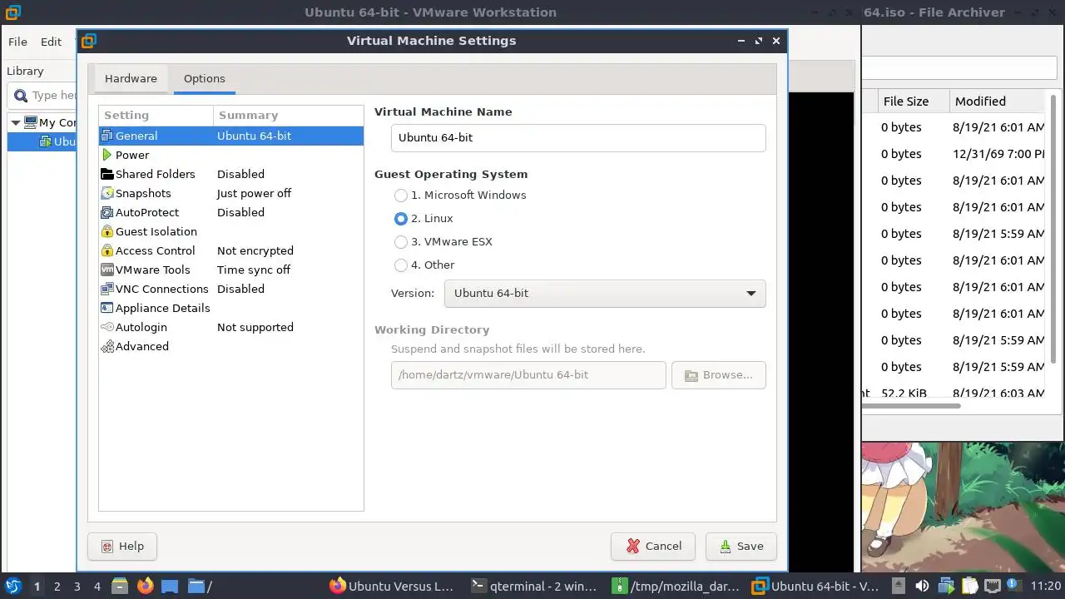
Task: Click the clipboard tray icon
Action: (970, 586)
